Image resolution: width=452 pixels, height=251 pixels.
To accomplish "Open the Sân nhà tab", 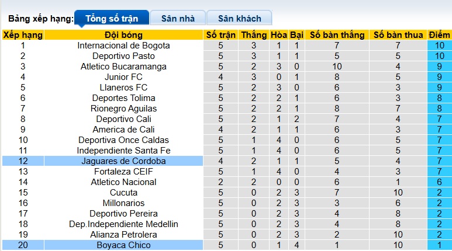I will pyautogui.click(x=177, y=18).
